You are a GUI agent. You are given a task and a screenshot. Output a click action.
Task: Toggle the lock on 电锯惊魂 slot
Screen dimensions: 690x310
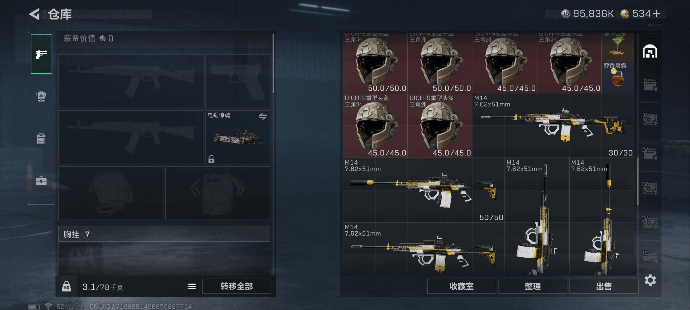click(211, 159)
